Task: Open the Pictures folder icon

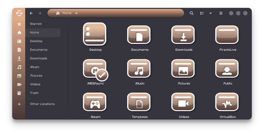Action: pos(183,69)
